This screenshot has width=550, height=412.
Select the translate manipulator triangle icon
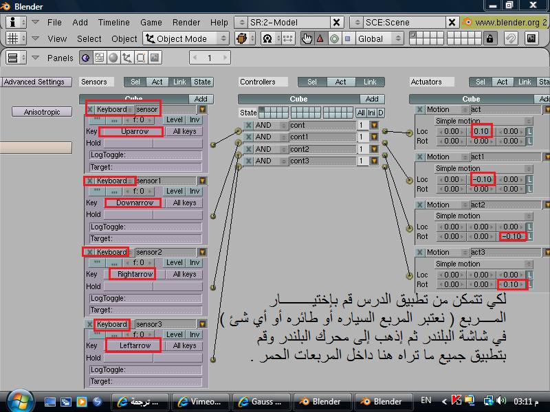[x=320, y=38]
